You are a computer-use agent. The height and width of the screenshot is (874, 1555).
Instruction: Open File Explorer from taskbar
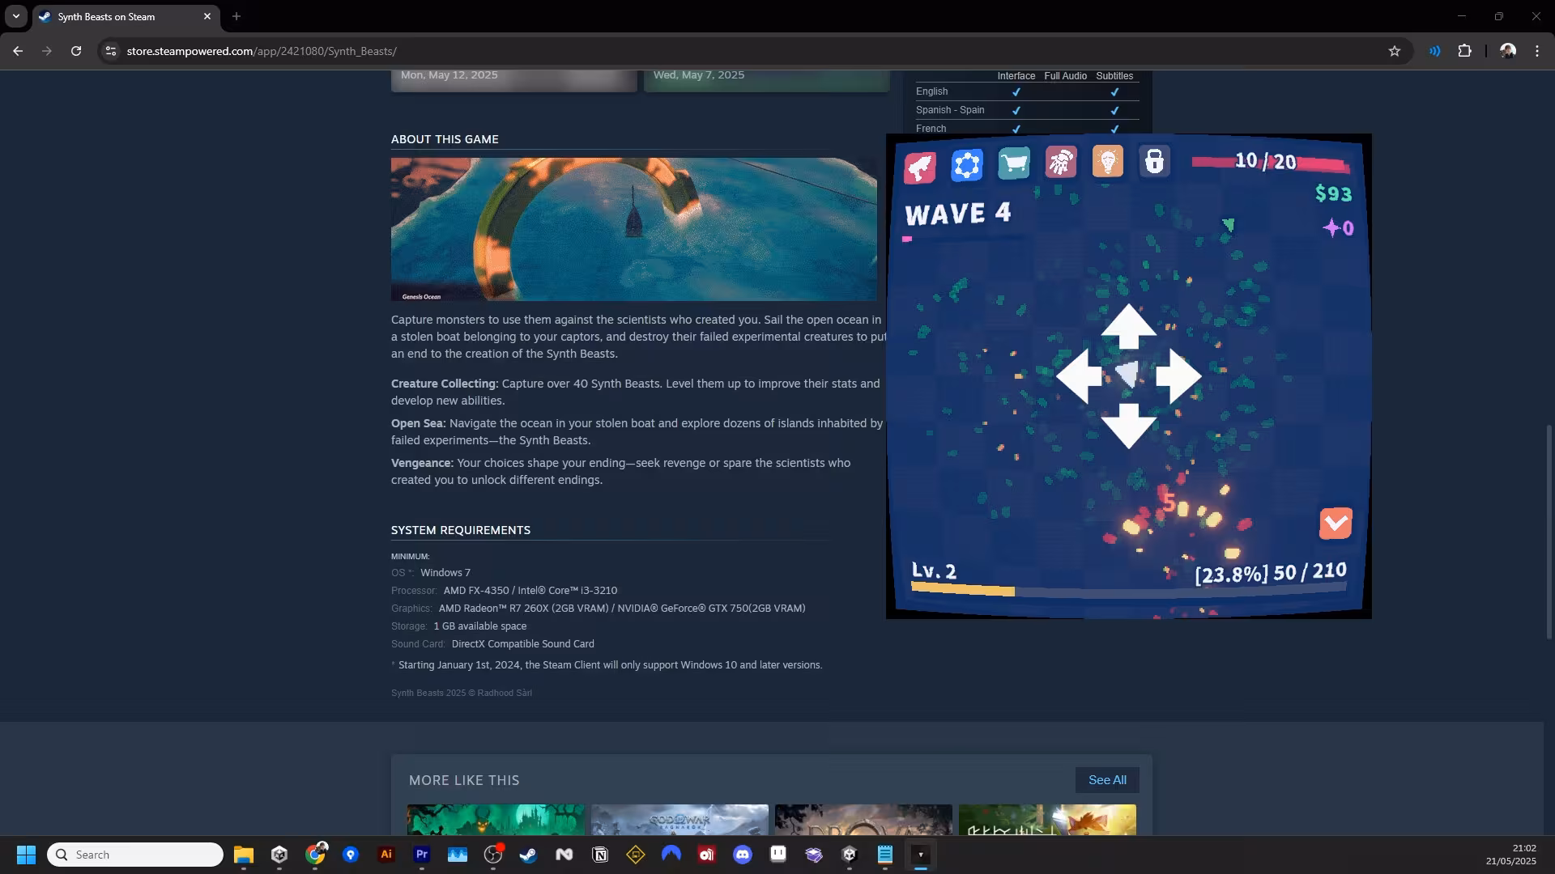(244, 855)
